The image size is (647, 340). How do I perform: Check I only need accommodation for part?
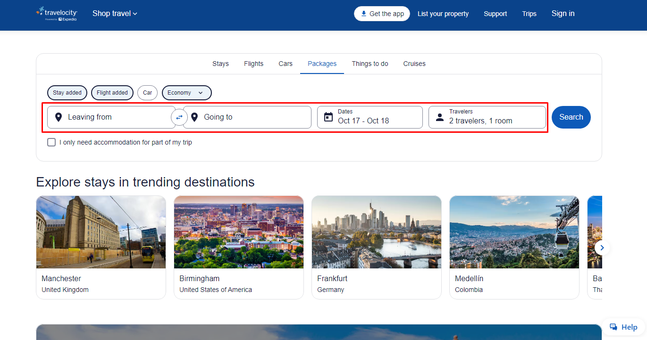tap(51, 142)
